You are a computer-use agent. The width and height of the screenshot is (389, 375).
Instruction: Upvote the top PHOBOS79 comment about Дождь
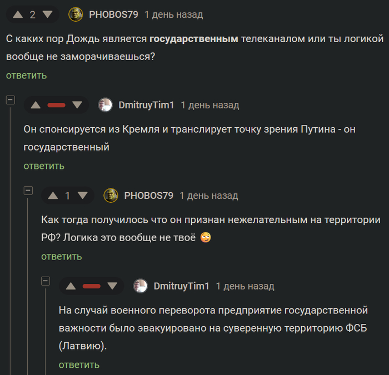pos(18,14)
